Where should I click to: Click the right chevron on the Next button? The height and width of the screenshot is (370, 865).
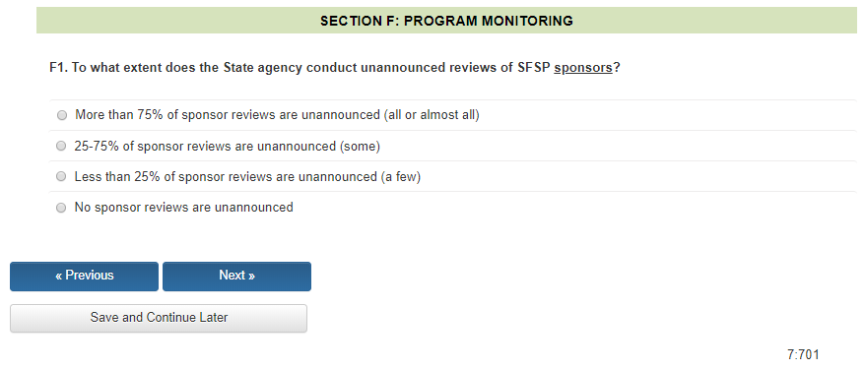(x=251, y=276)
